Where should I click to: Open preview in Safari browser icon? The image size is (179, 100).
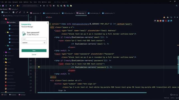[163, 21]
